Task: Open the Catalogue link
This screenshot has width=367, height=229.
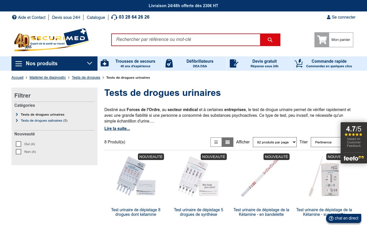Action: click(x=96, y=17)
